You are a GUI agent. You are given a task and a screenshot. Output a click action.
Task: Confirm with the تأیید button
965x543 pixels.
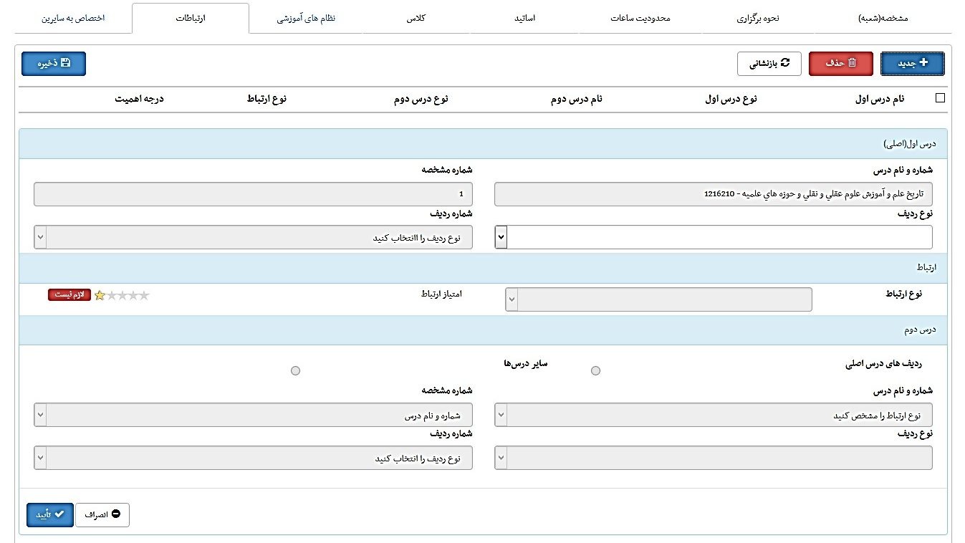(x=50, y=514)
